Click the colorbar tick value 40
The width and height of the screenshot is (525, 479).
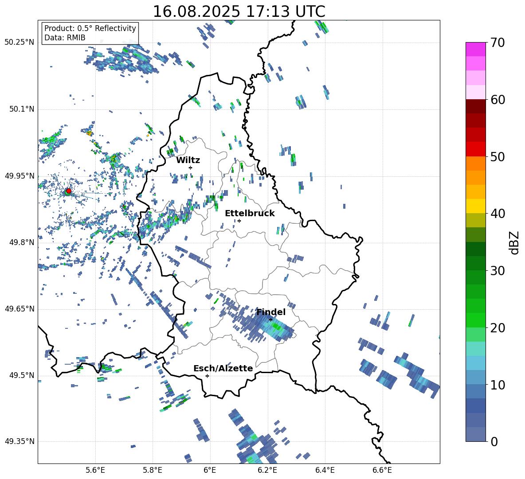coord(498,214)
